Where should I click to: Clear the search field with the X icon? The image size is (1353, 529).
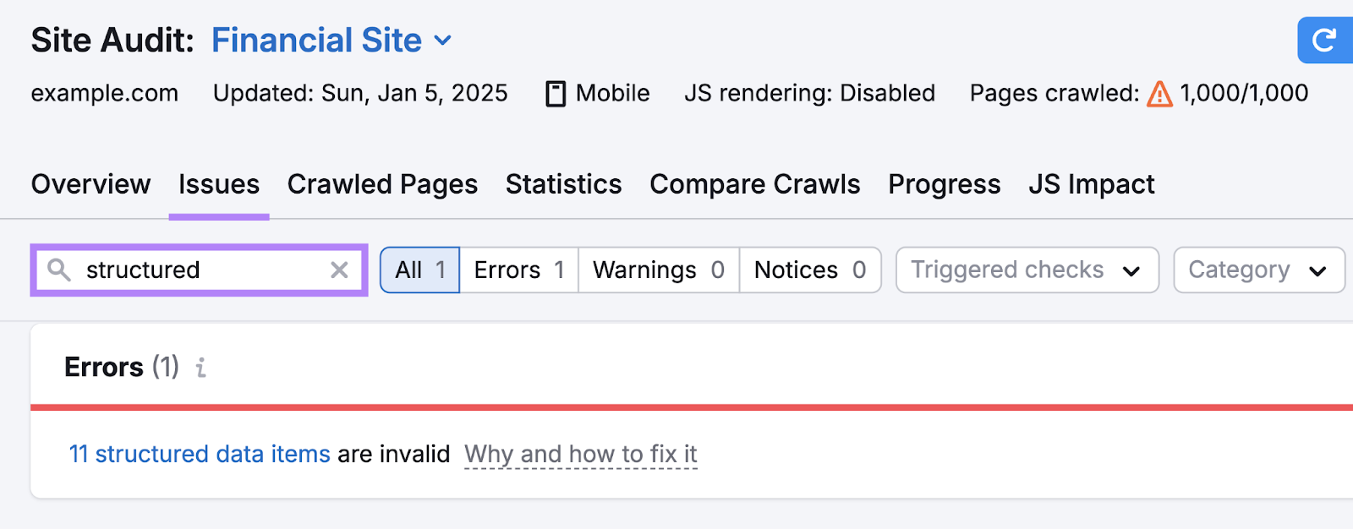pyautogui.click(x=339, y=270)
